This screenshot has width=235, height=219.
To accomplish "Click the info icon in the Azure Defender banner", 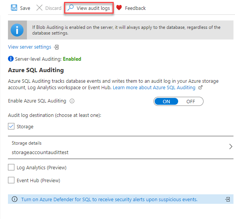I will click(x=14, y=199).
